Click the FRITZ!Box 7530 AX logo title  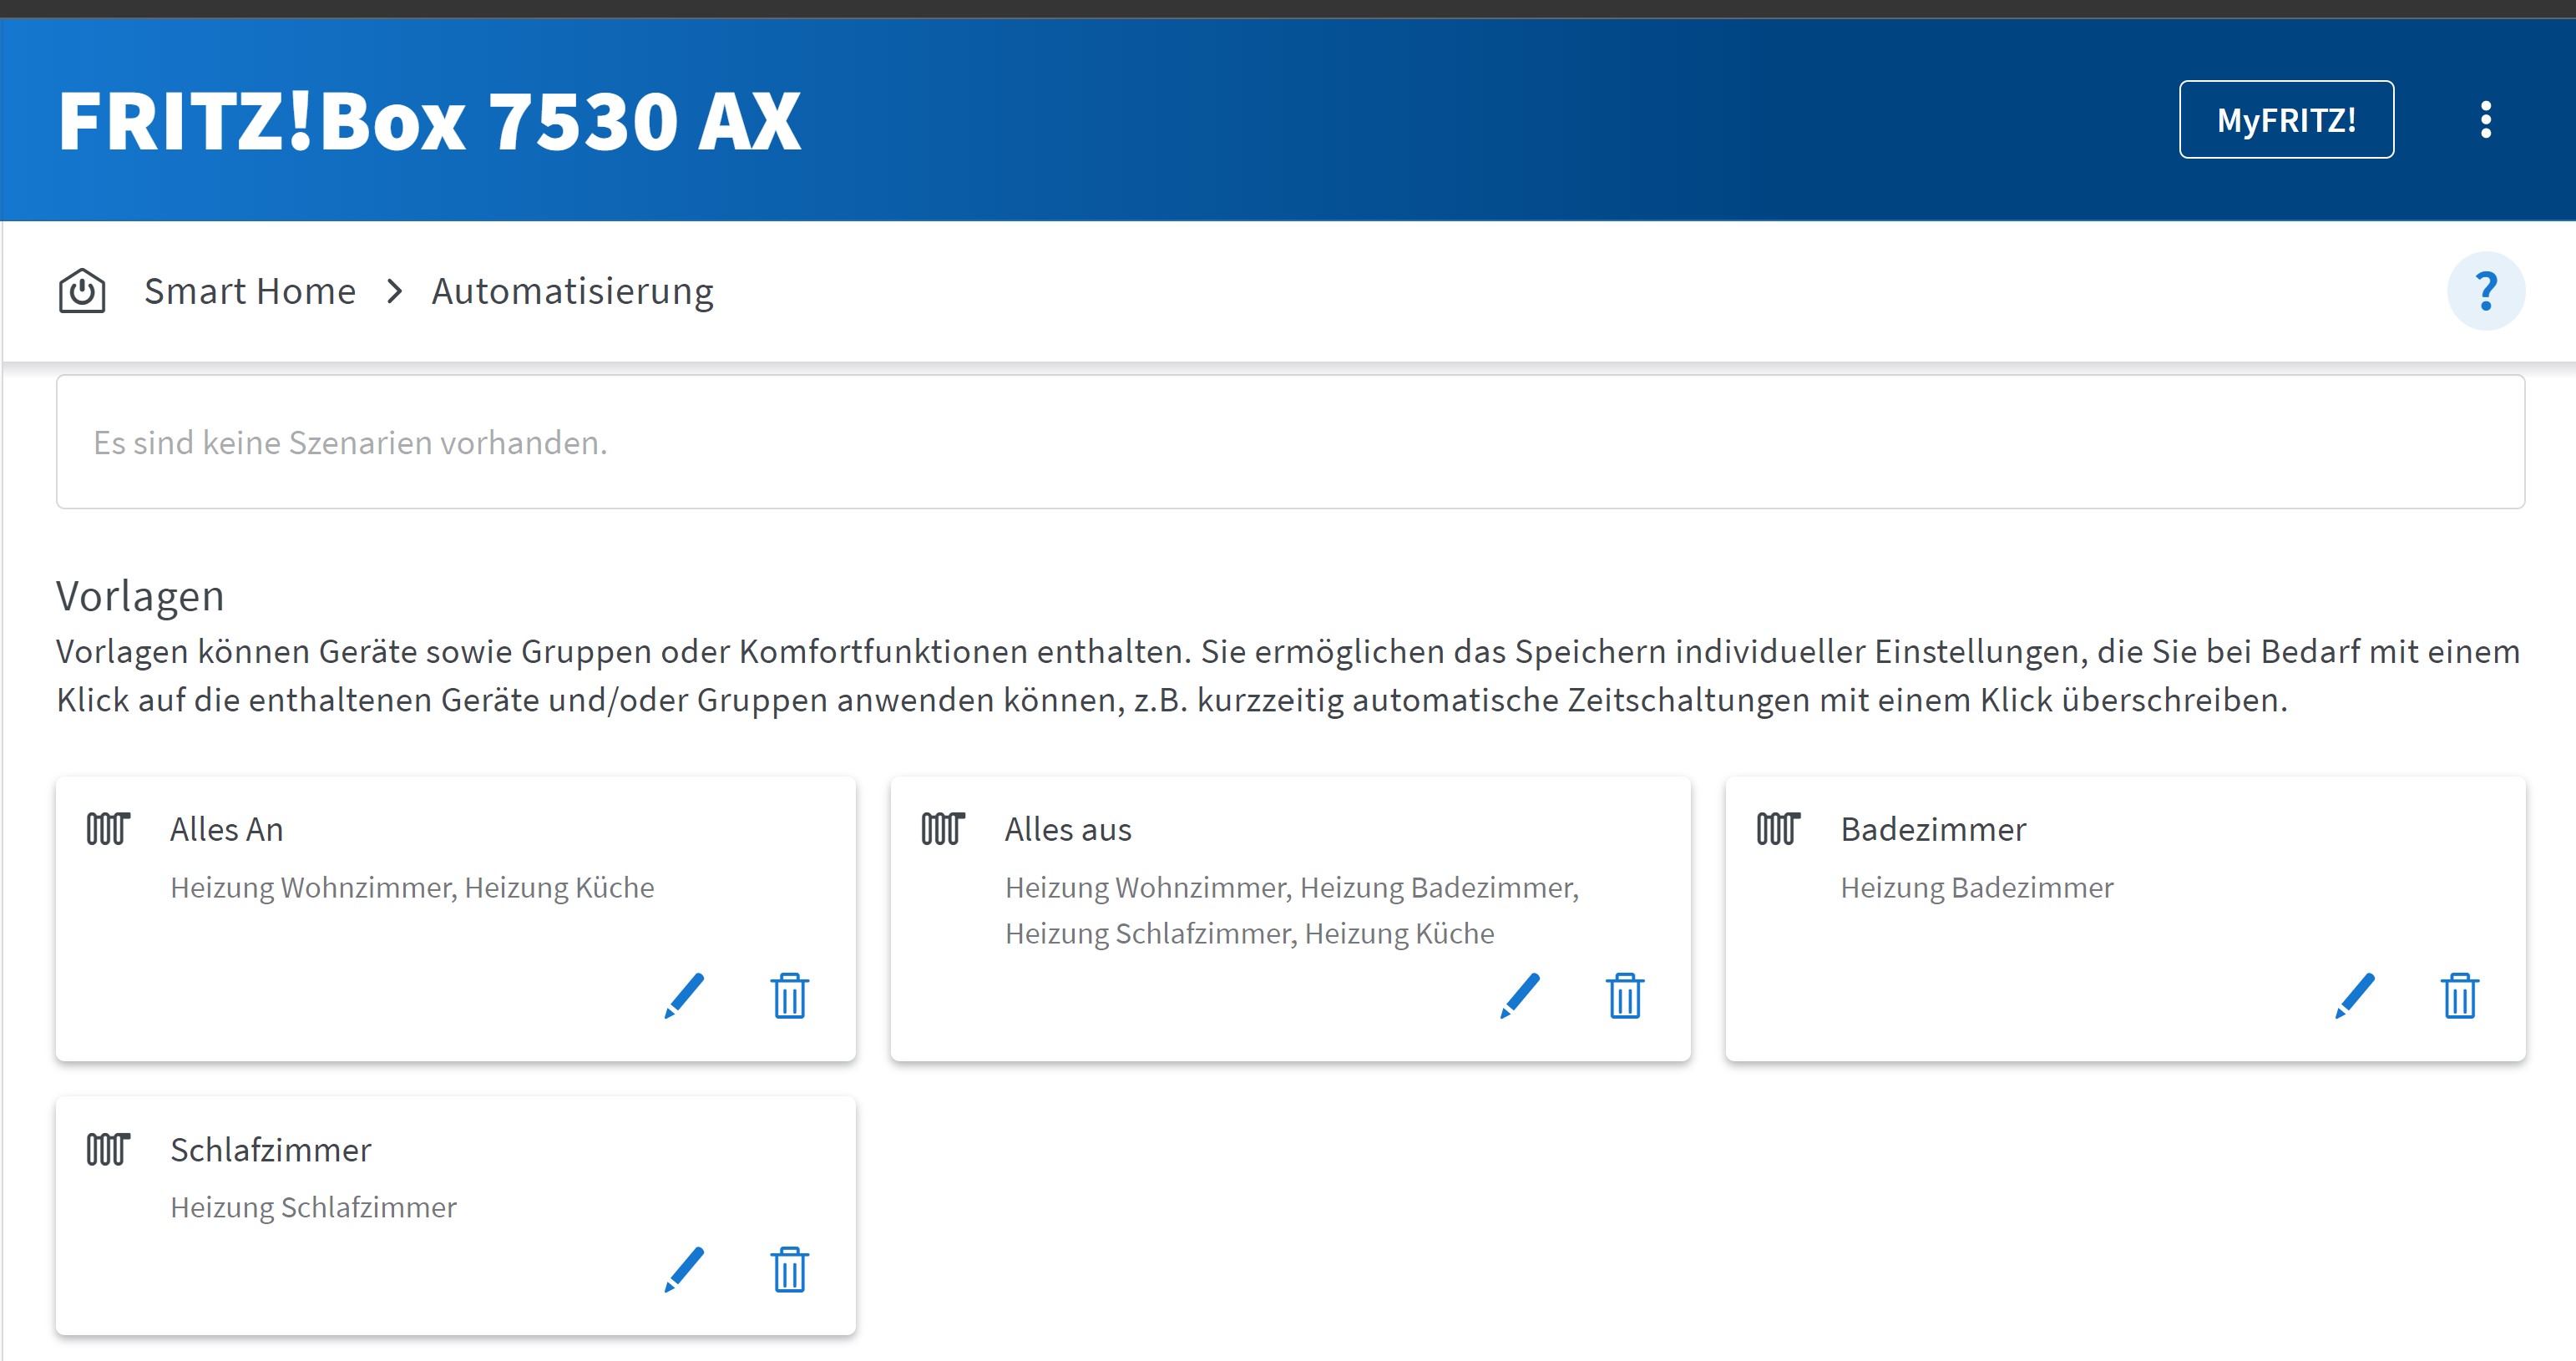coord(430,120)
